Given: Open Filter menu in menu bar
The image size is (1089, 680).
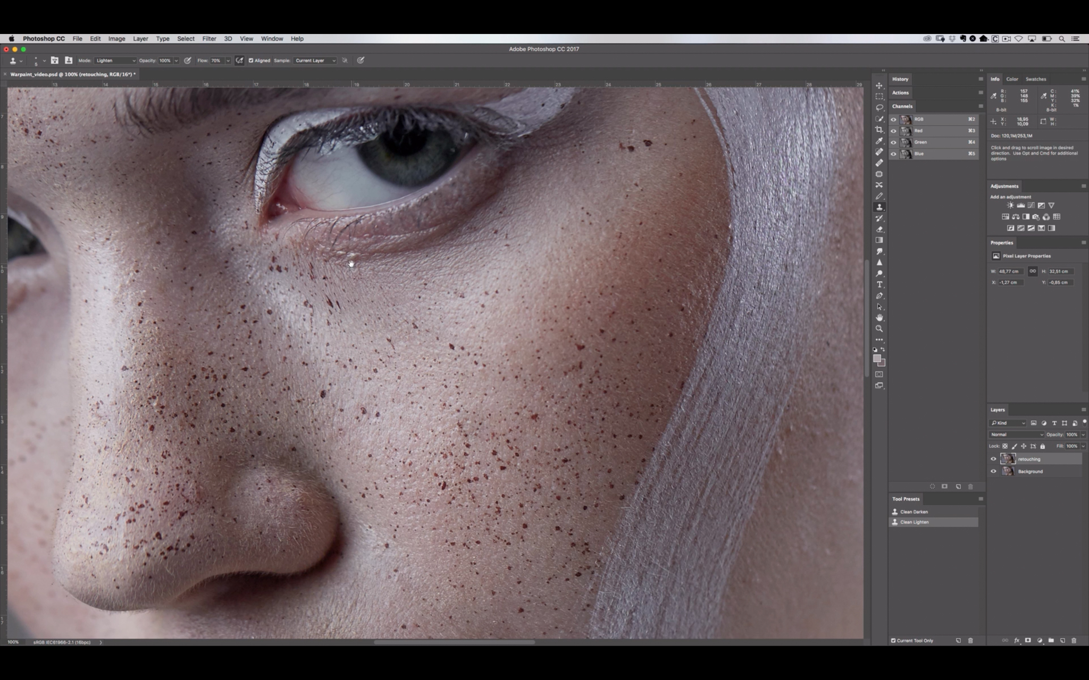Looking at the screenshot, I should coord(208,38).
